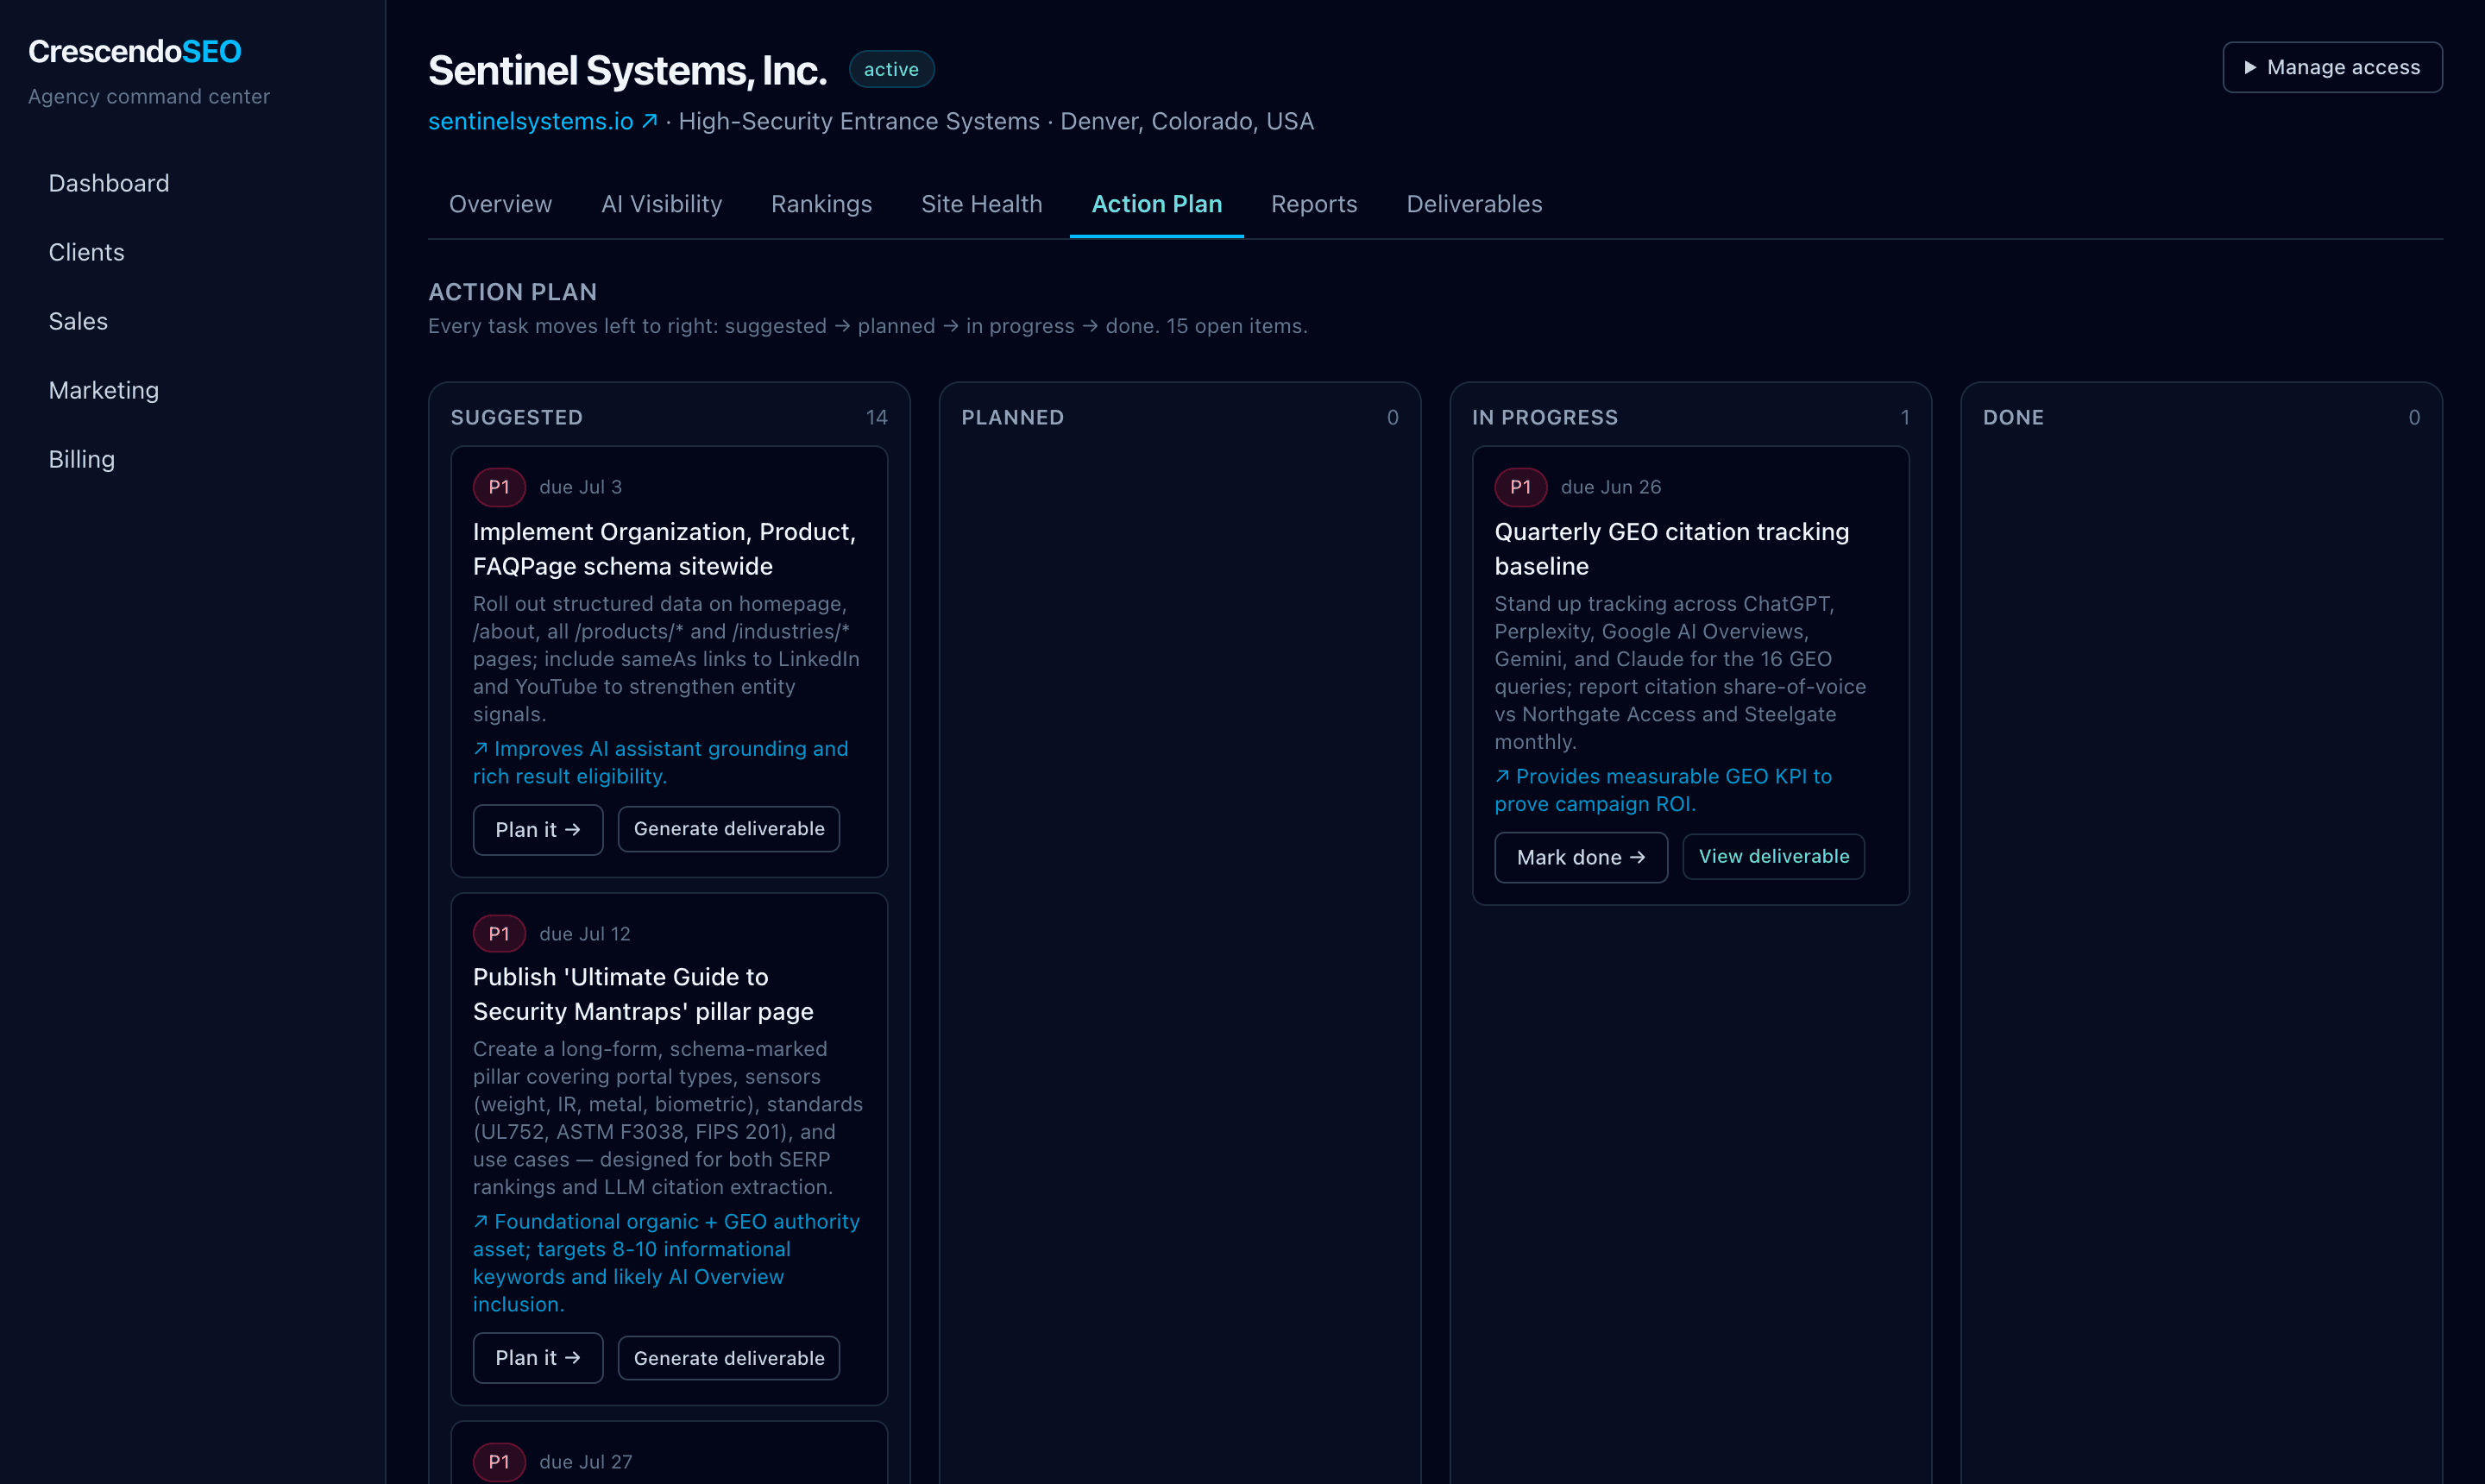Open 'Quarterly GEO citation tracking baseline' title
The height and width of the screenshot is (1484, 2485).
[1672, 549]
